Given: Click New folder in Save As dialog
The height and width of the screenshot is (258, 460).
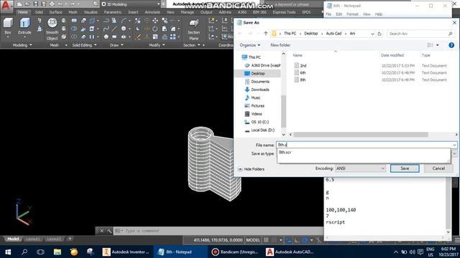Looking at the screenshot, I should pos(280,45).
